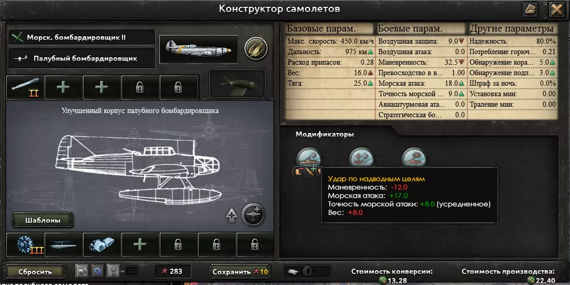Viewport: 570px width, 285px height.
Task: Click the add aircraft variant round button
Action: (x=253, y=215)
